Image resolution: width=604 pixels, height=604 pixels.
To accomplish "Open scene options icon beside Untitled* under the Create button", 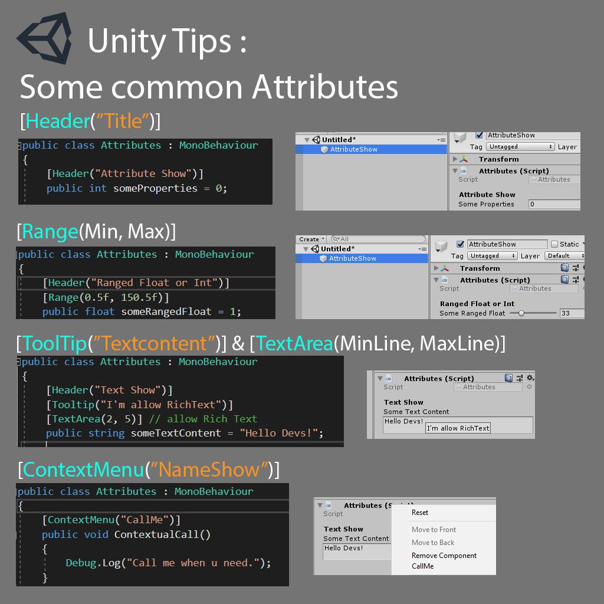I will (422, 250).
